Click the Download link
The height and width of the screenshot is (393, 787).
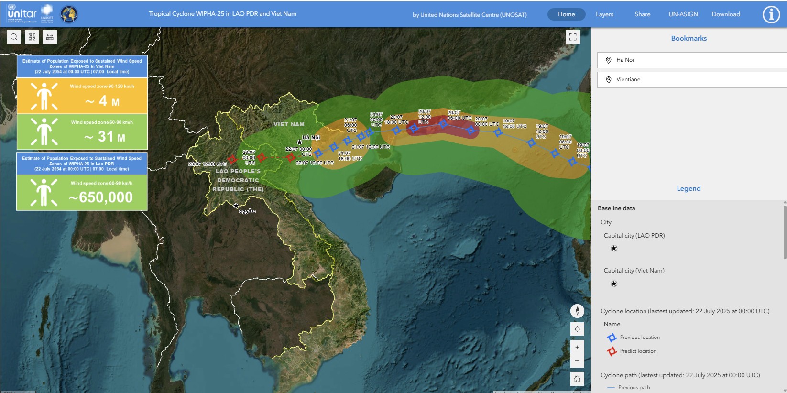coord(725,14)
